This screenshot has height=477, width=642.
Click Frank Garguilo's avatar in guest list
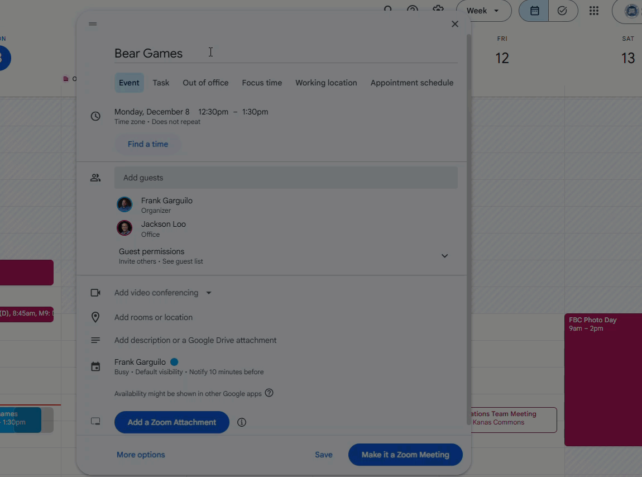[x=124, y=204]
